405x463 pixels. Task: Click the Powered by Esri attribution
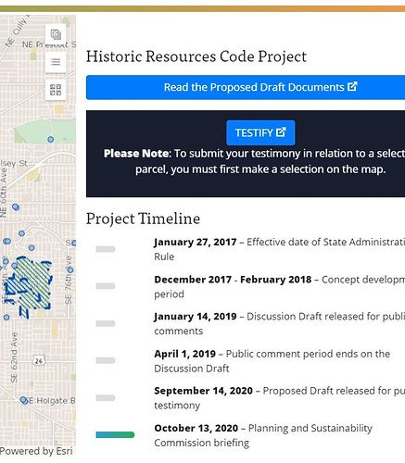[x=36, y=451]
